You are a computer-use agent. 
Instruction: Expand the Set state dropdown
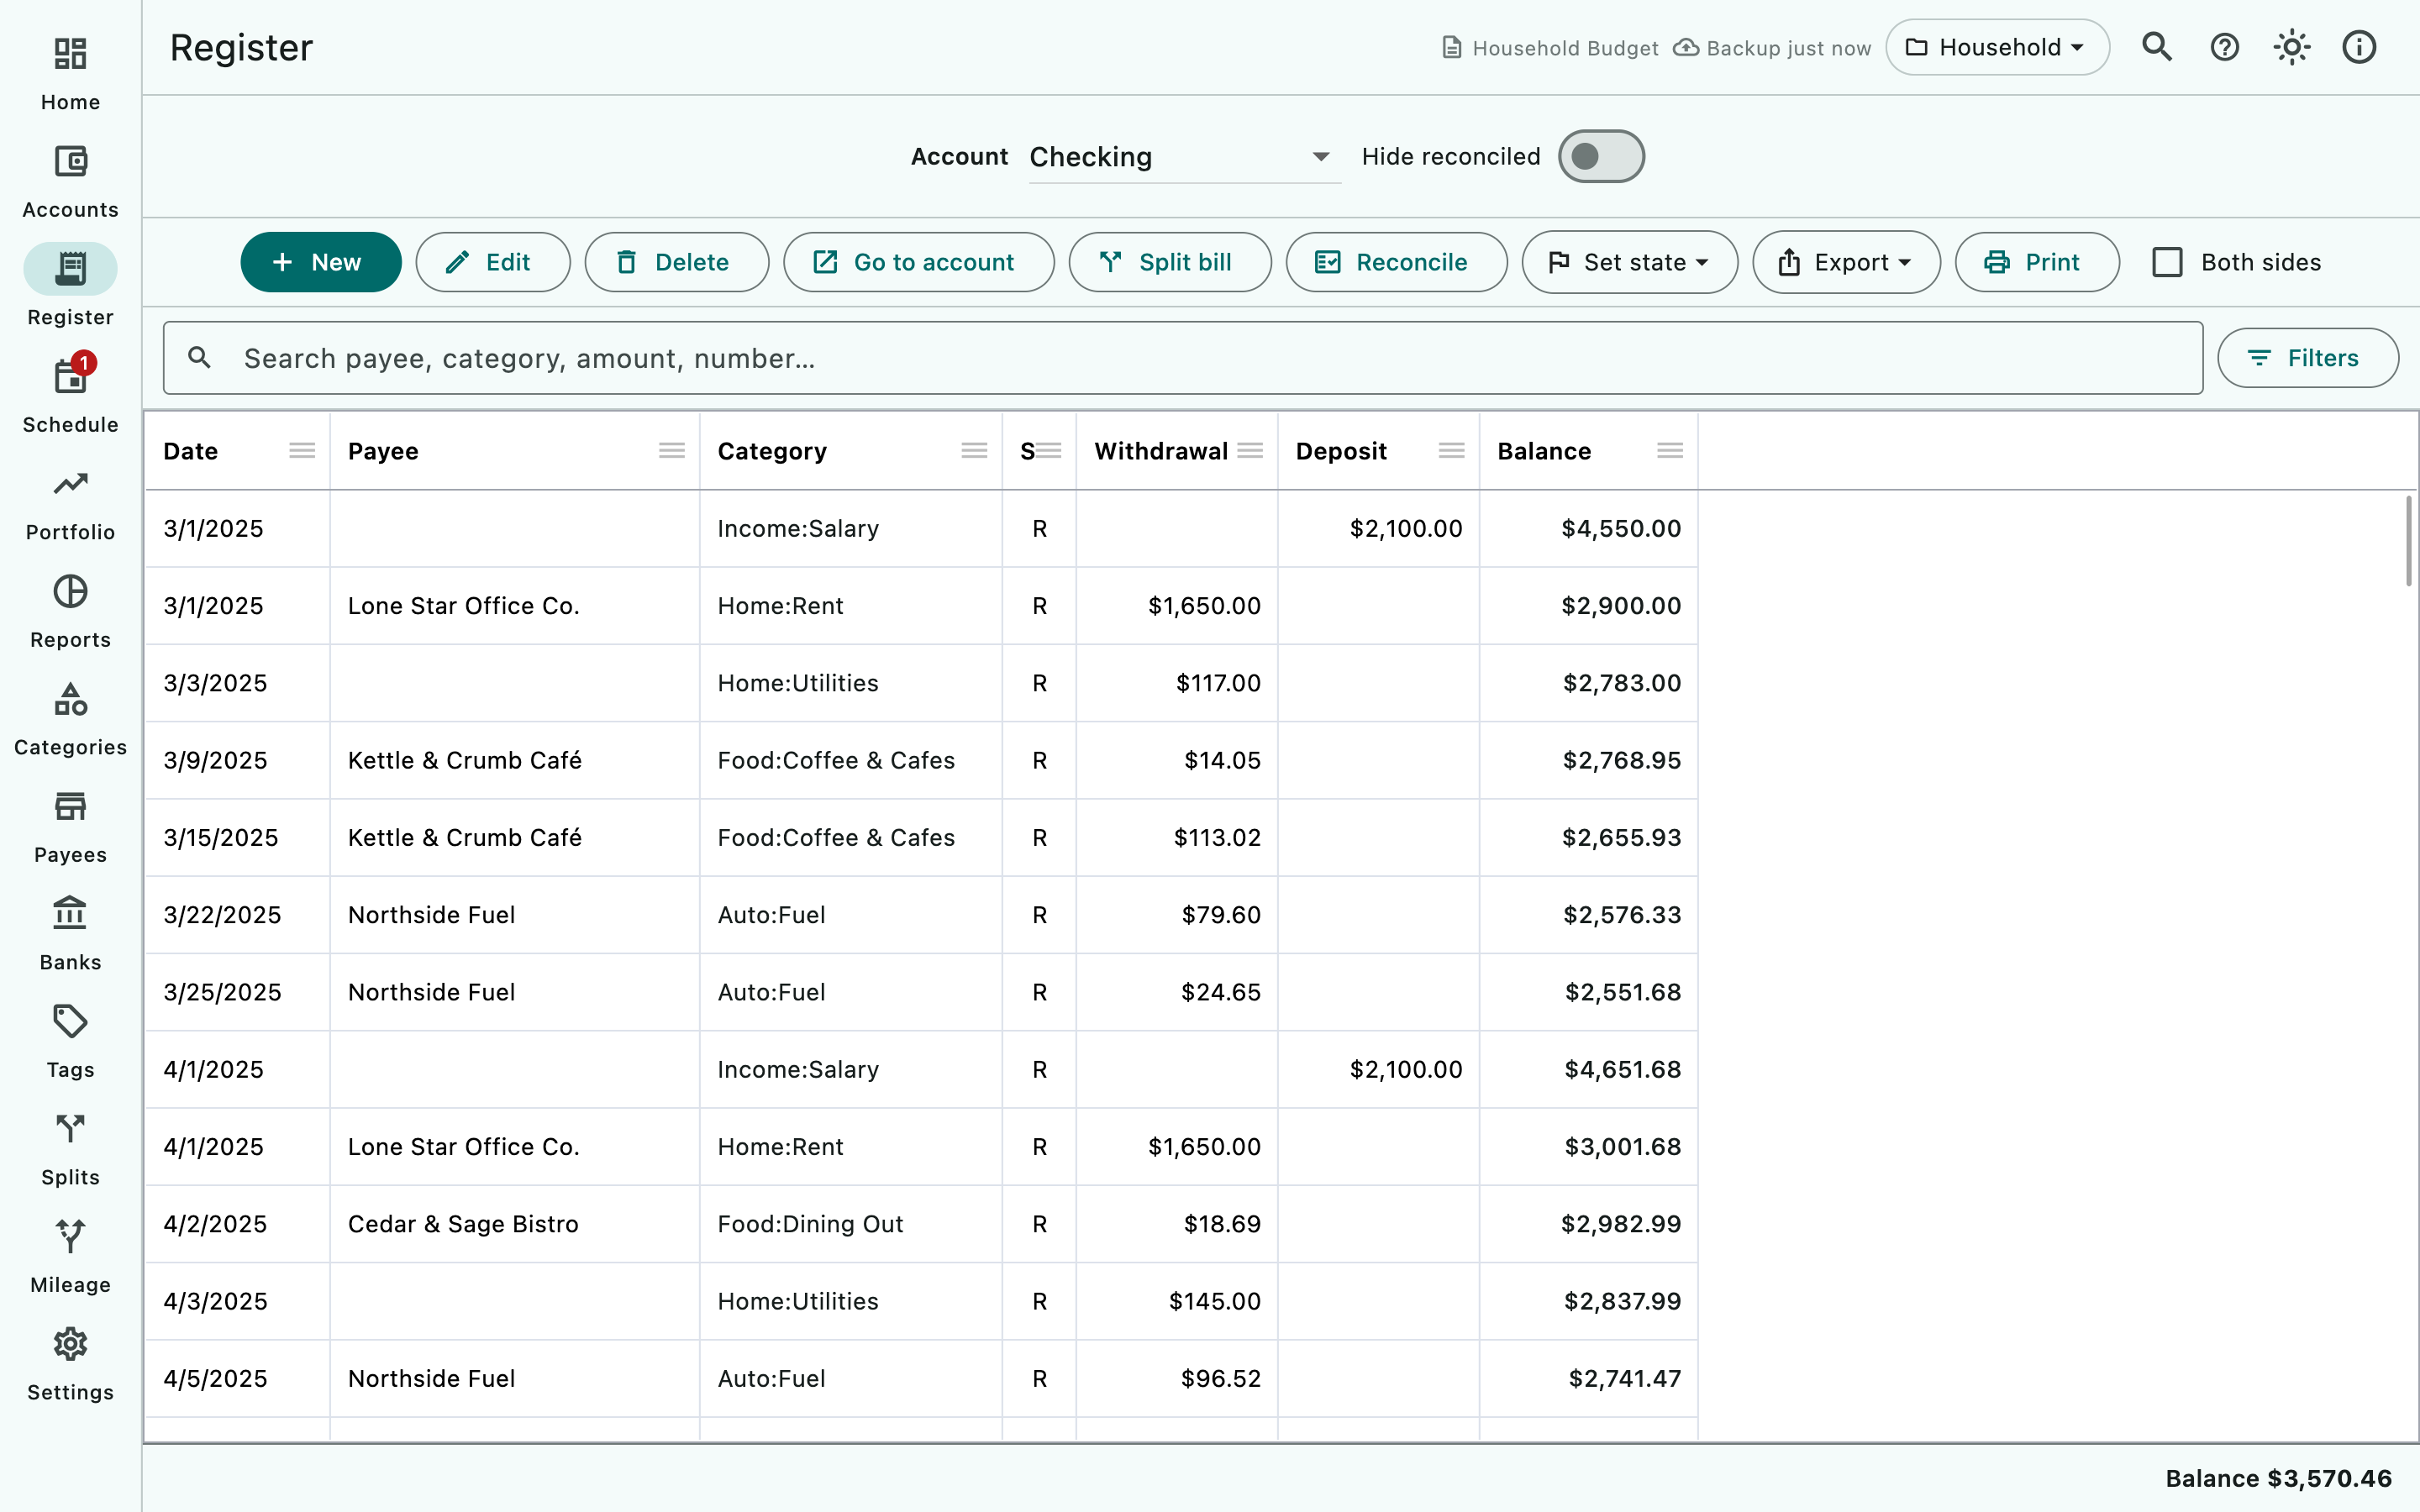[1629, 262]
